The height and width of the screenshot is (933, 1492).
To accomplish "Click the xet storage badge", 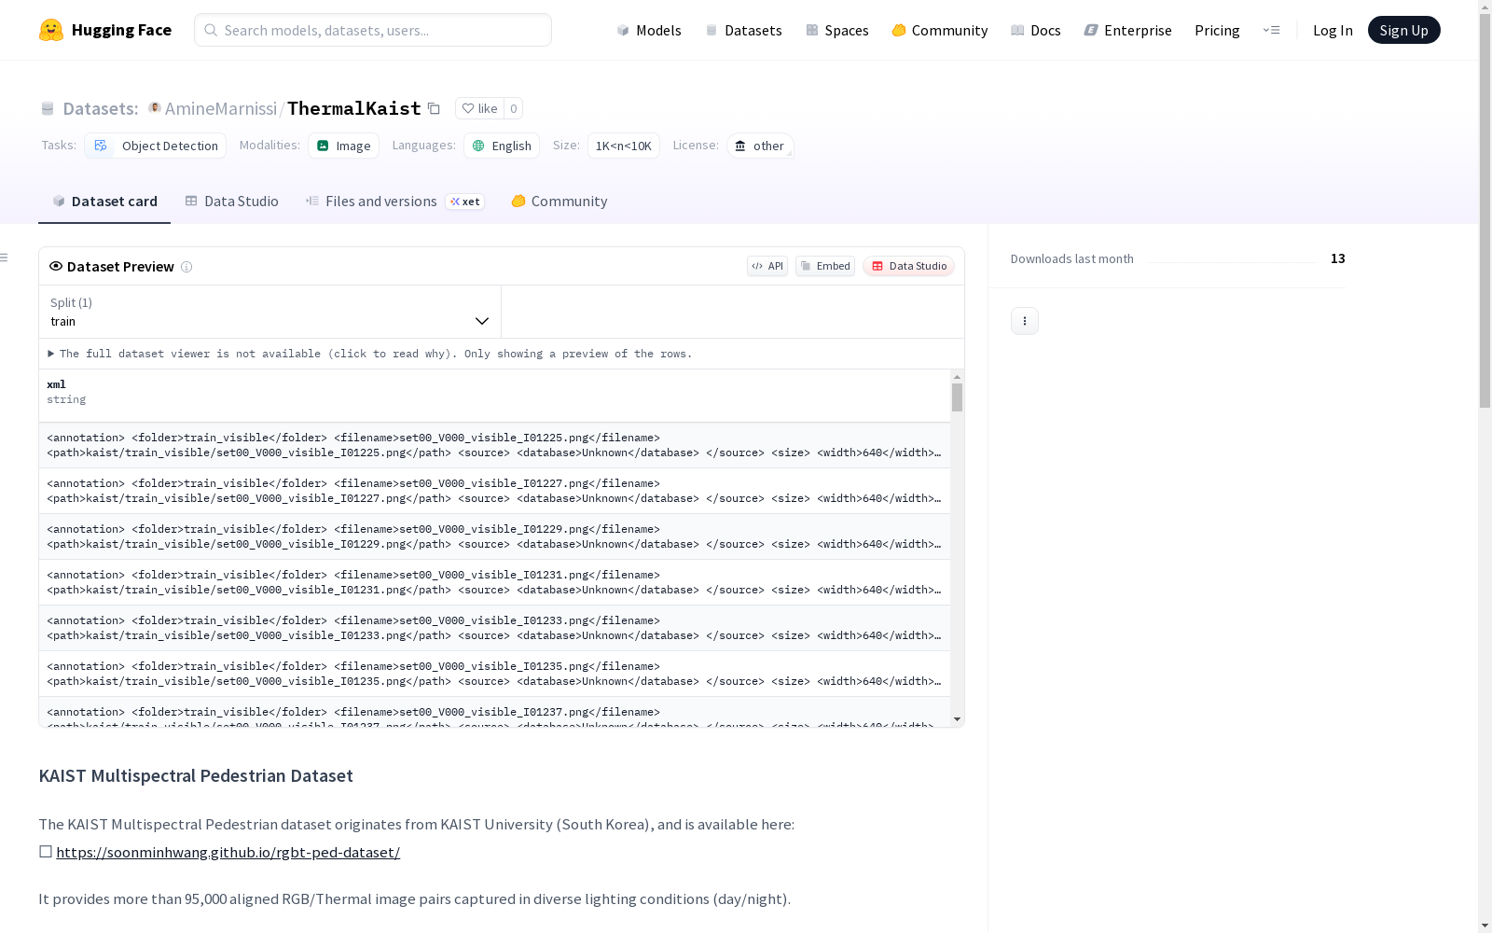I will coord(464,202).
